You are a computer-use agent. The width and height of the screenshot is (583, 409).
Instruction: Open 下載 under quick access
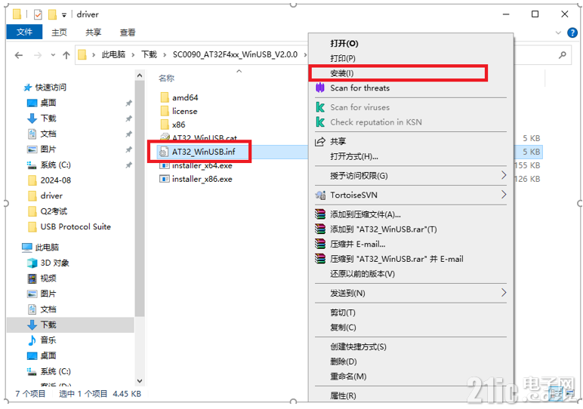click(x=48, y=118)
